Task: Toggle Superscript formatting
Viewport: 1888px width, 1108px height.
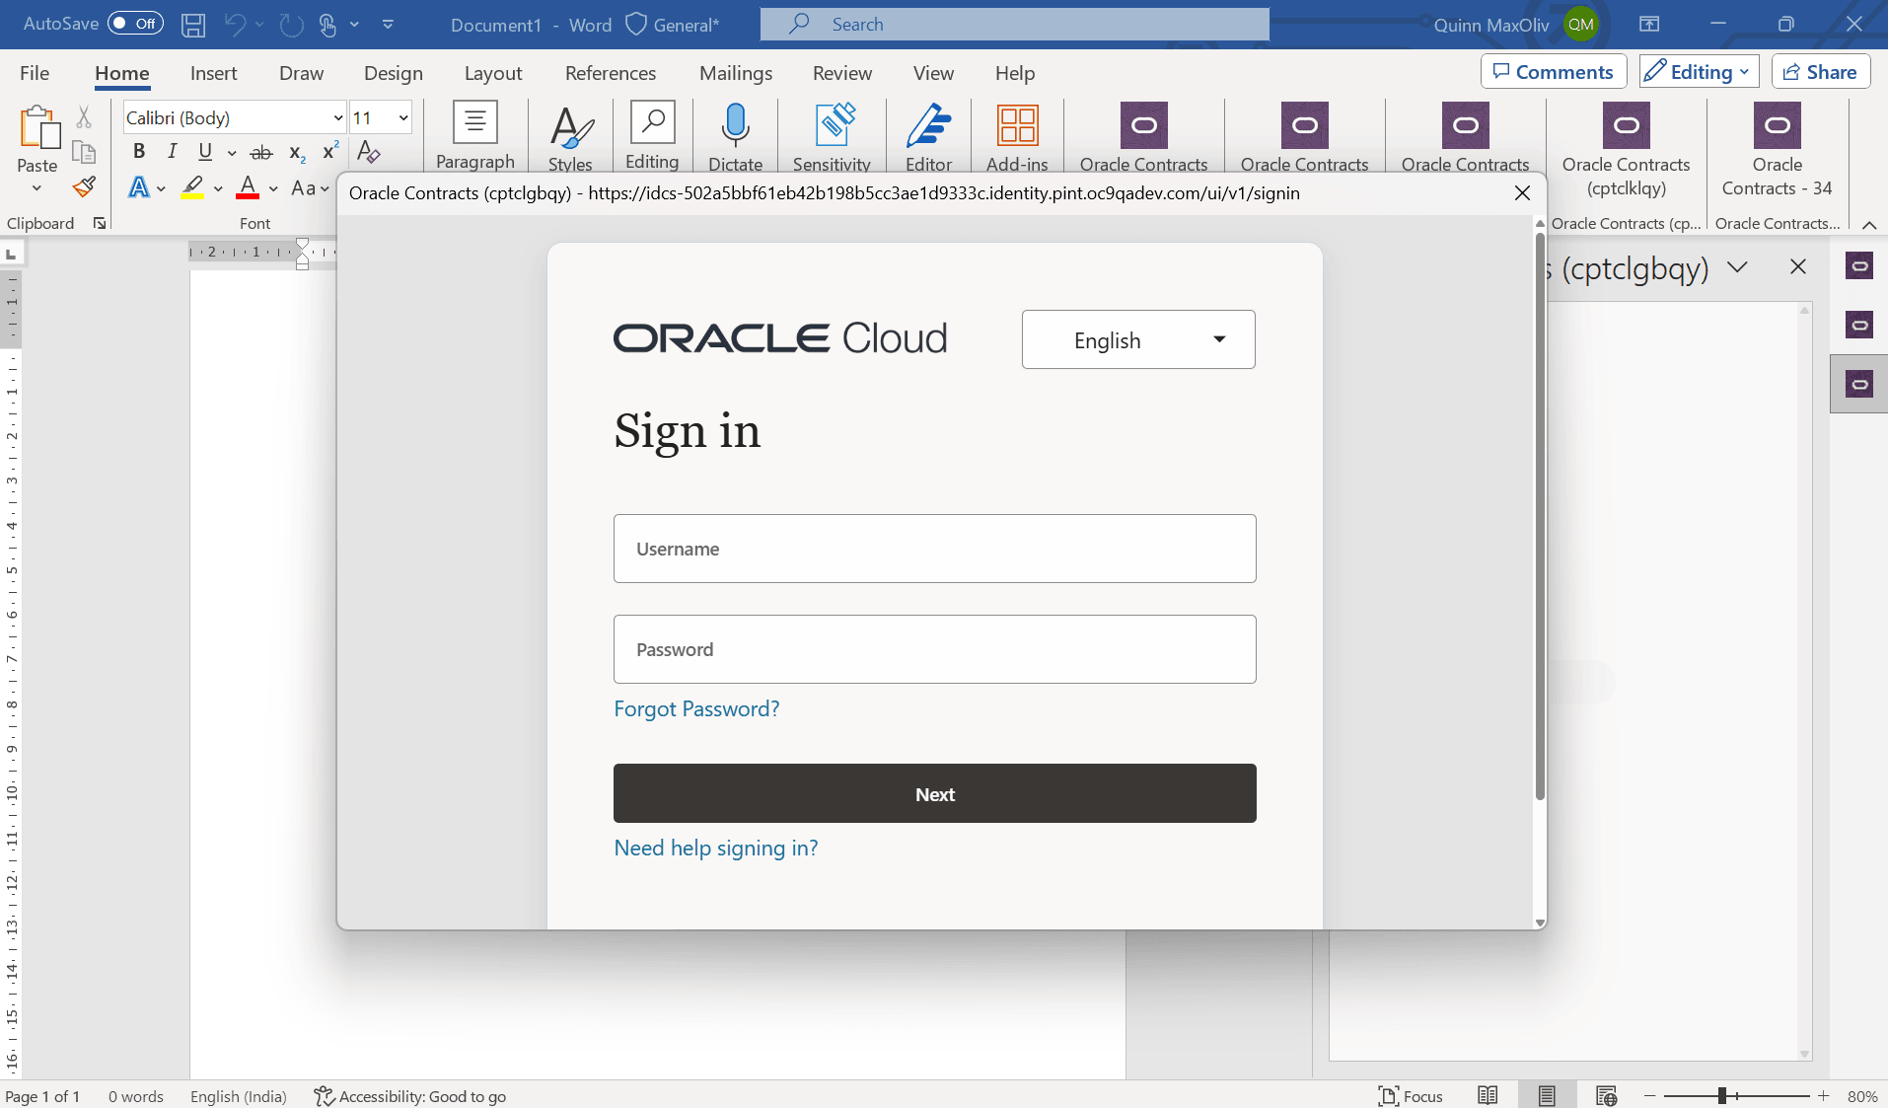Action: pos(330,151)
